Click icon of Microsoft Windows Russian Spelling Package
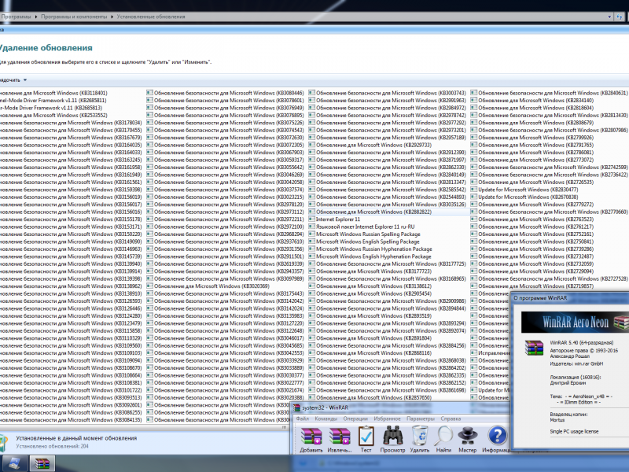The image size is (629, 472). click(311, 234)
